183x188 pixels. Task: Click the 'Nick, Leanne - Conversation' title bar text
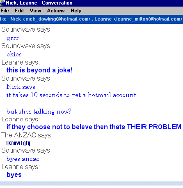tap(39, 3)
